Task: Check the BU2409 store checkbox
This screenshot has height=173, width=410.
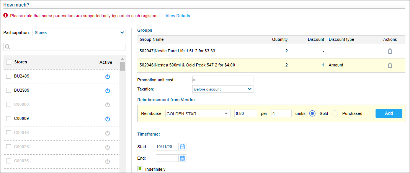Action: click(9, 76)
